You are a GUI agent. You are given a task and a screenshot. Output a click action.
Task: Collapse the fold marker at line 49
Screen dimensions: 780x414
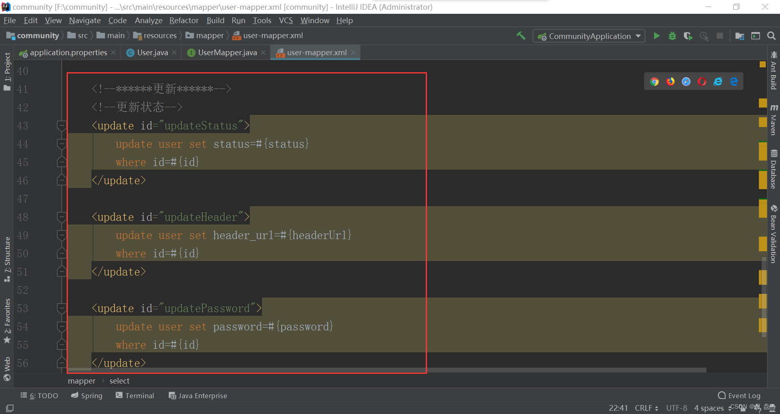61,235
